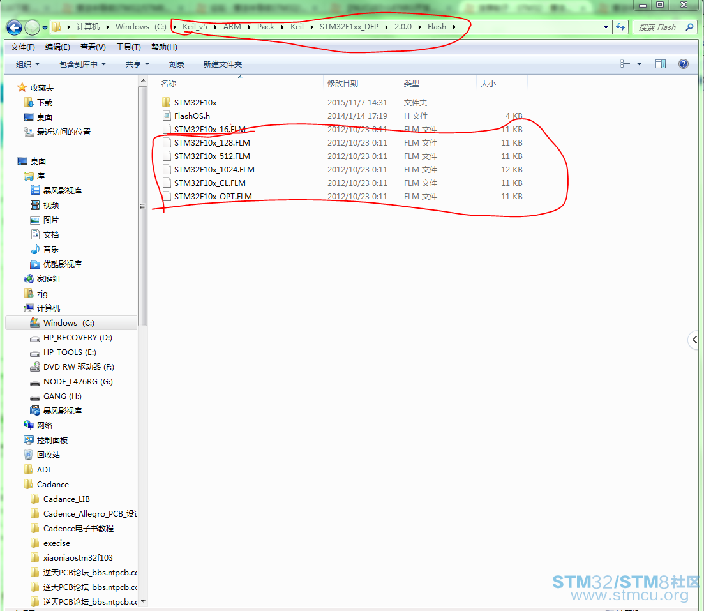Select ARM segment in the address path
This screenshot has height=611, width=704.
tap(232, 27)
